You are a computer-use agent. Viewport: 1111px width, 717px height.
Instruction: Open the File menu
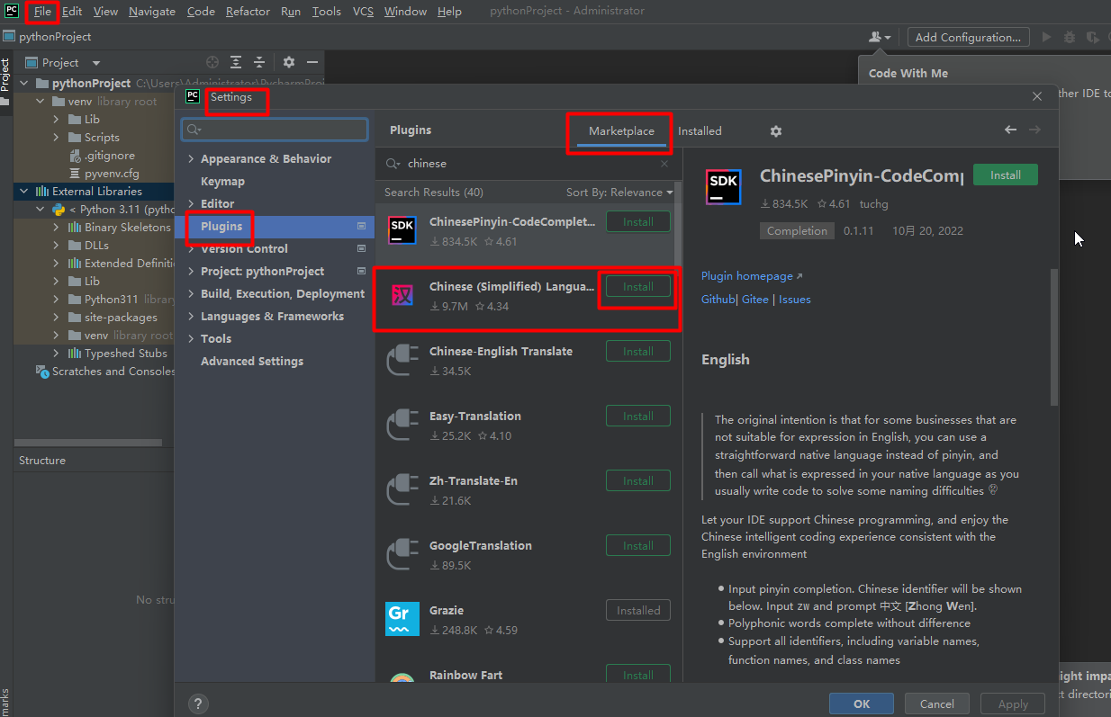point(42,12)
